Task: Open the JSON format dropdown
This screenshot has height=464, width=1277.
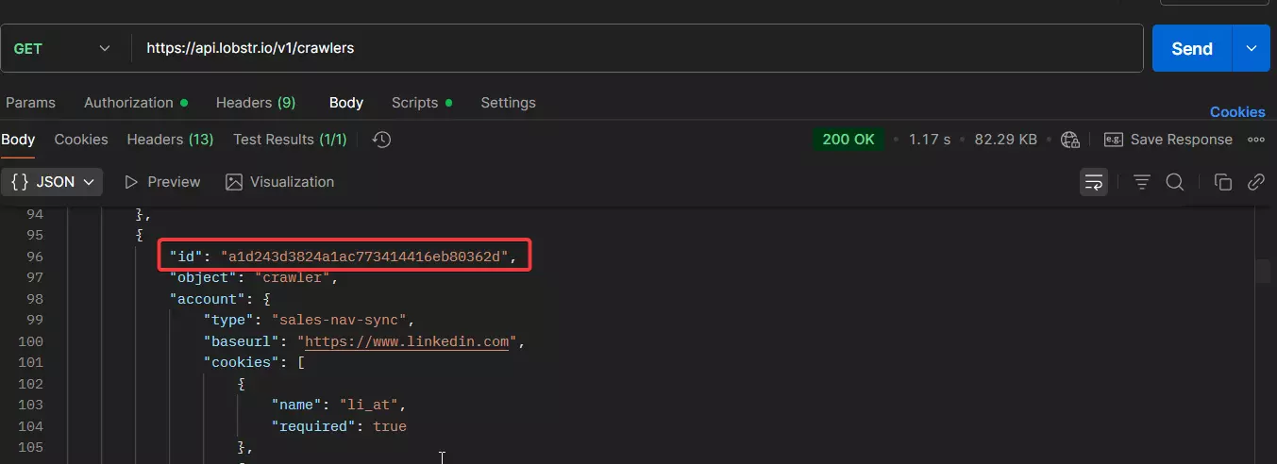Action: tap(52, 182)
